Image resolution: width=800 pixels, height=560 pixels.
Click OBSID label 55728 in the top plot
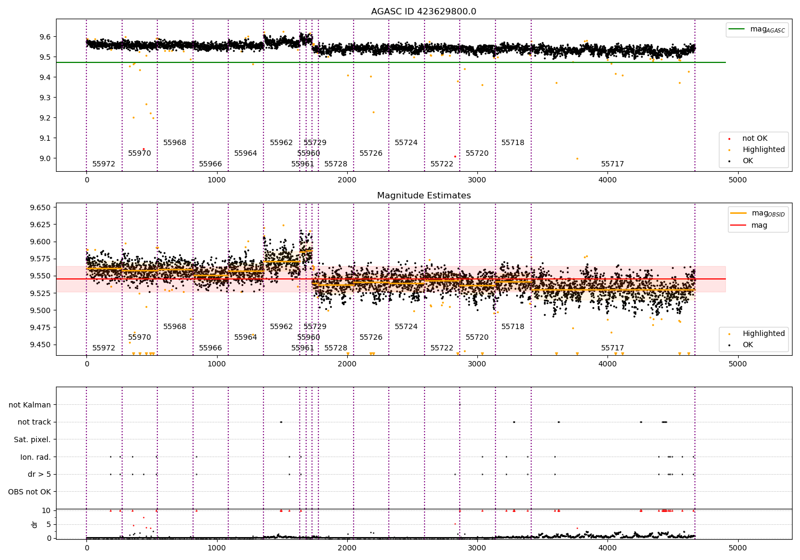point(336,164)
